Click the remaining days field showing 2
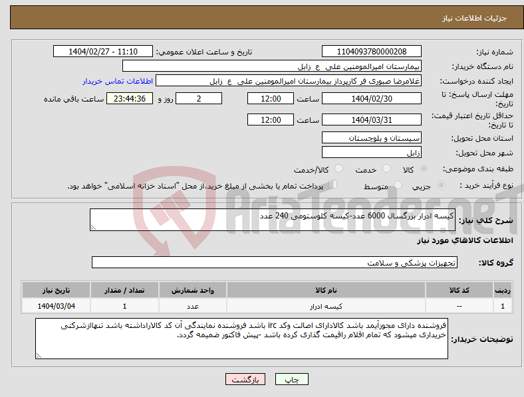 click(199, 99)
